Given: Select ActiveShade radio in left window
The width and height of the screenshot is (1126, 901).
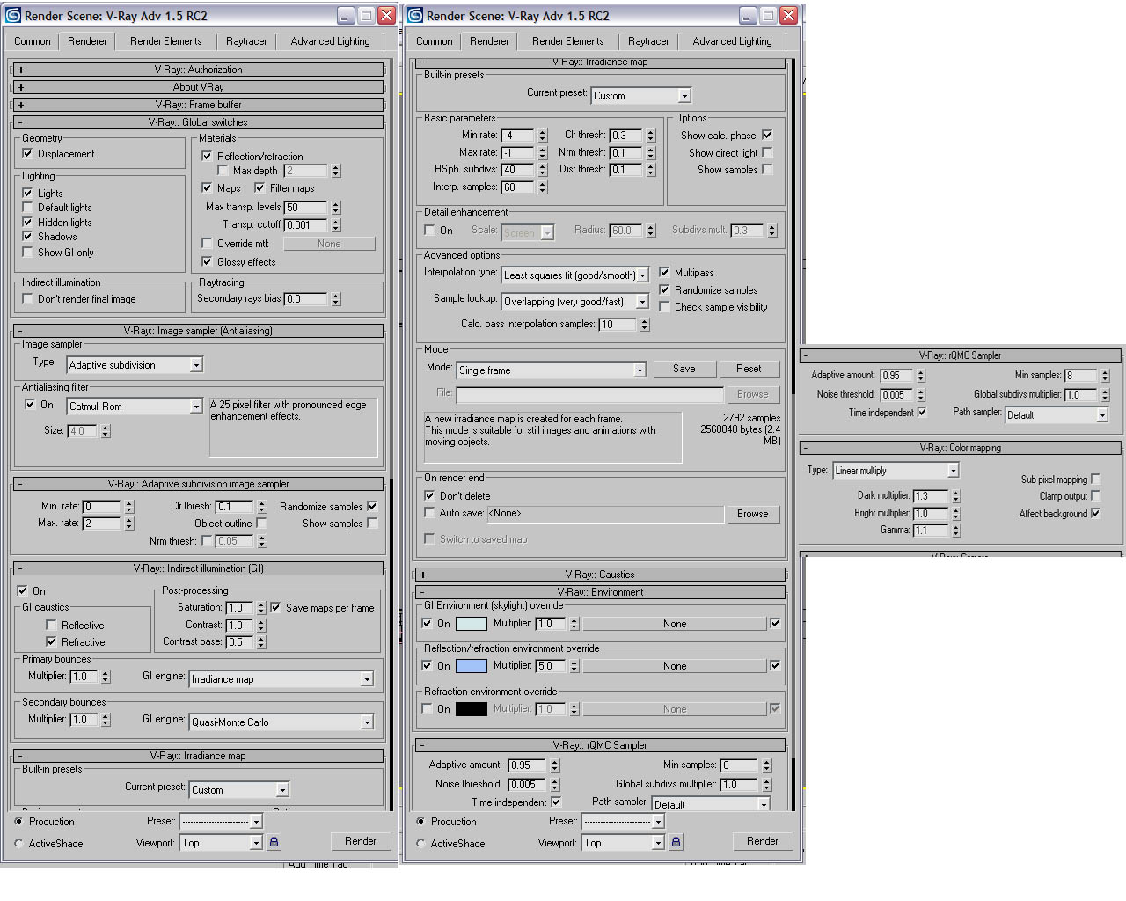Looking at the screenshot, I should [18, 844].
